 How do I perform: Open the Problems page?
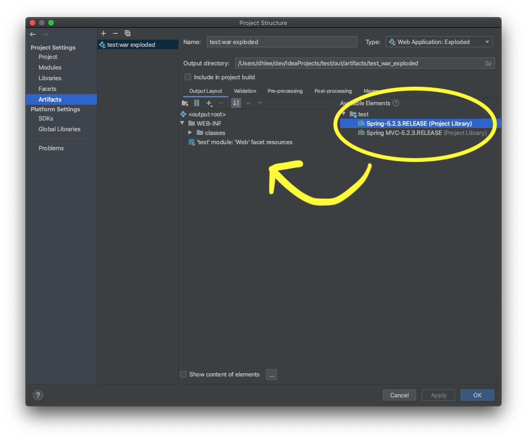coord(51,148)
